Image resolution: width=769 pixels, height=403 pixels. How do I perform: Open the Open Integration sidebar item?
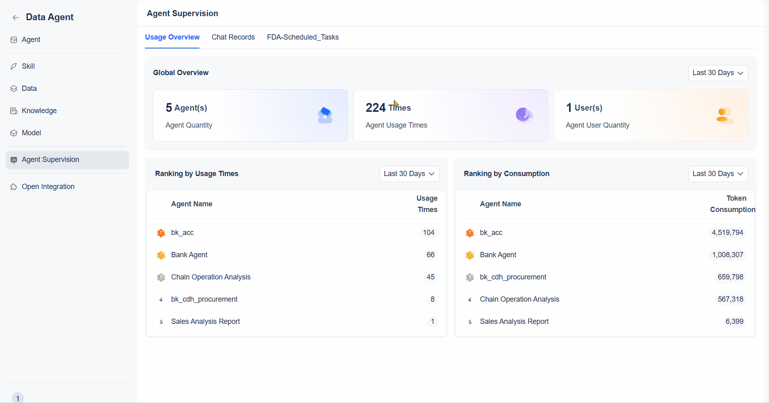pos(67,187)
